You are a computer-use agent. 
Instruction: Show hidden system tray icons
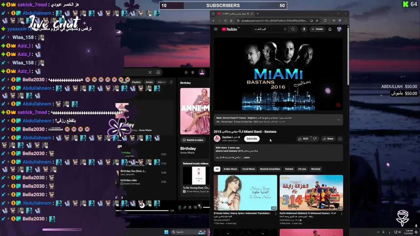point(378,232)
